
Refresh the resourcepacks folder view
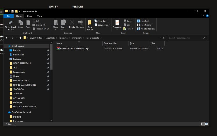tap(164, 38)
